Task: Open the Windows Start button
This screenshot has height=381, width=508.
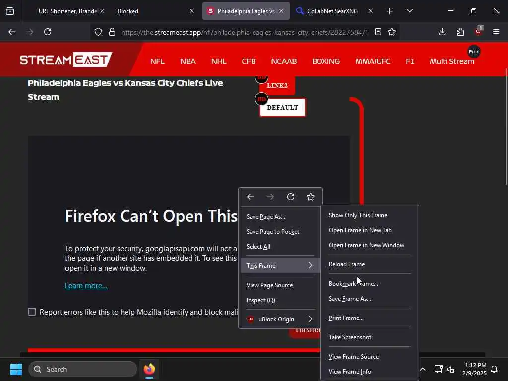Action: 16,369
